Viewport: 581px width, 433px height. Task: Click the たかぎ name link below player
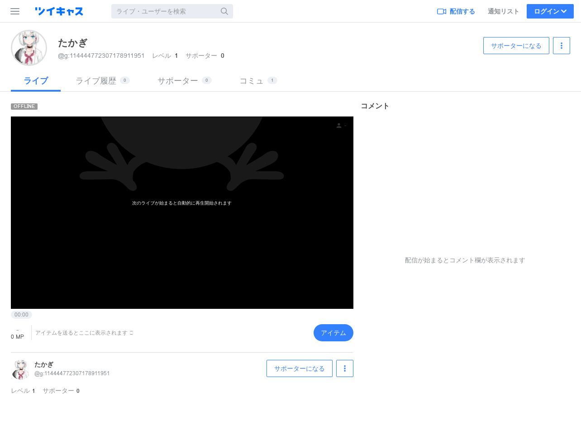point(44,364)
